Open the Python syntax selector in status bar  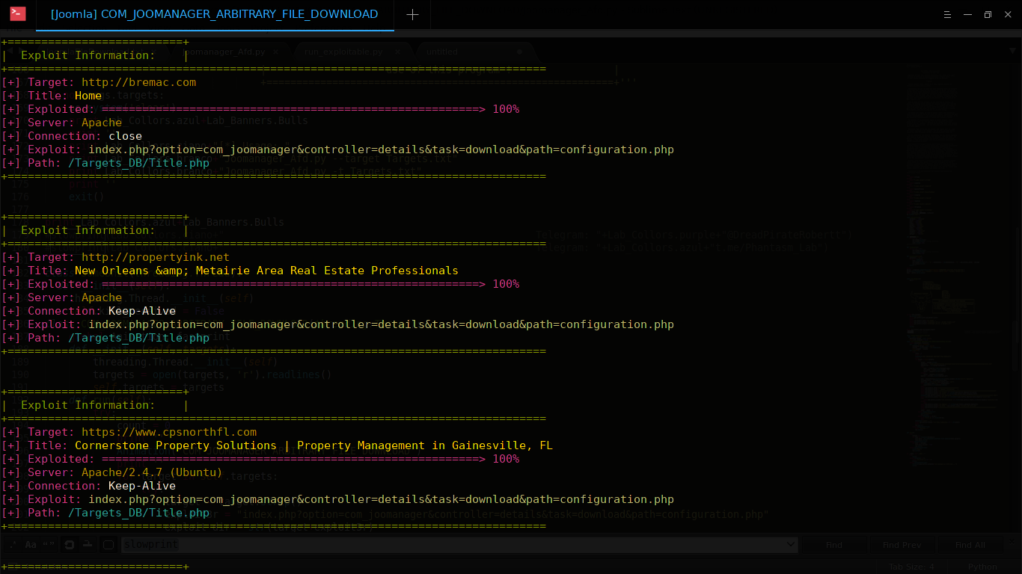983,567
